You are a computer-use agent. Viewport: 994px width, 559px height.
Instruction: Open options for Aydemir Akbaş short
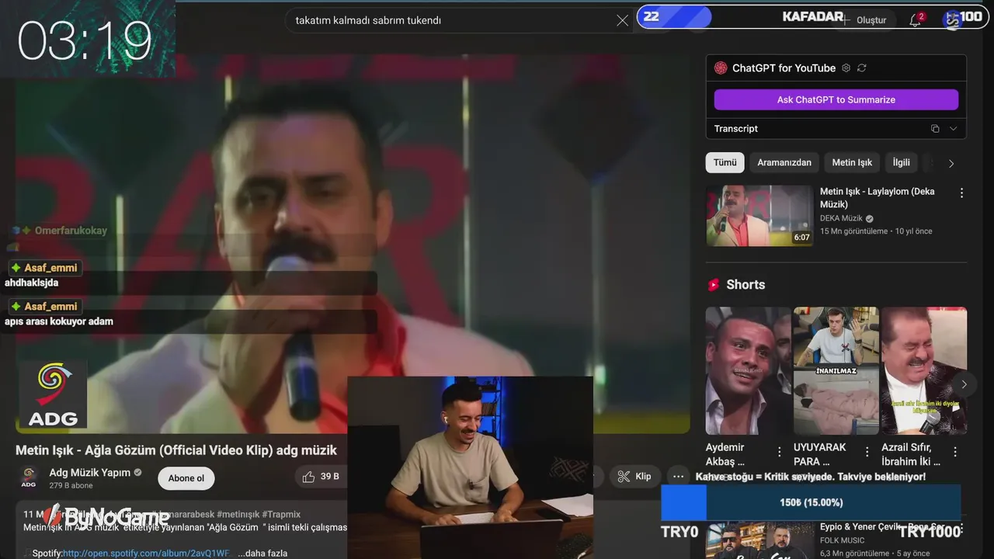click(x=780, y=451)
